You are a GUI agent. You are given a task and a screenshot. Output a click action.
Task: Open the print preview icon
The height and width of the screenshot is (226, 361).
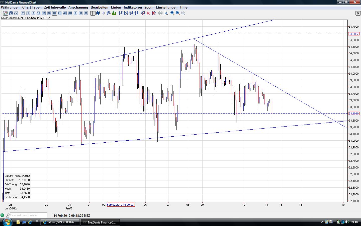click(166, 13)
